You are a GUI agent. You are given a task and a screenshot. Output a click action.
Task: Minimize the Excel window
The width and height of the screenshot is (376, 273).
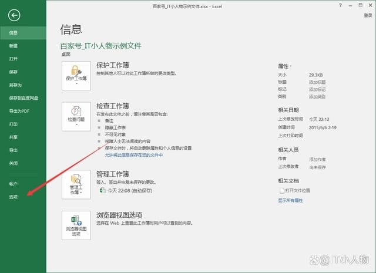[350, 5]
